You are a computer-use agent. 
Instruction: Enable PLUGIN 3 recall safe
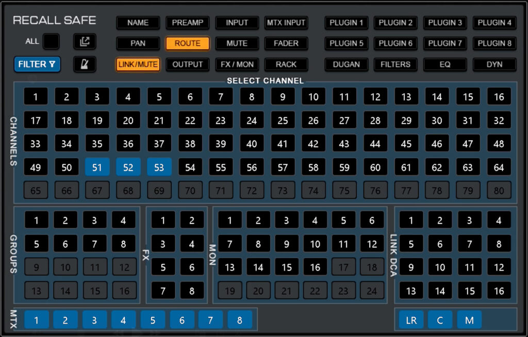[445, 23]
